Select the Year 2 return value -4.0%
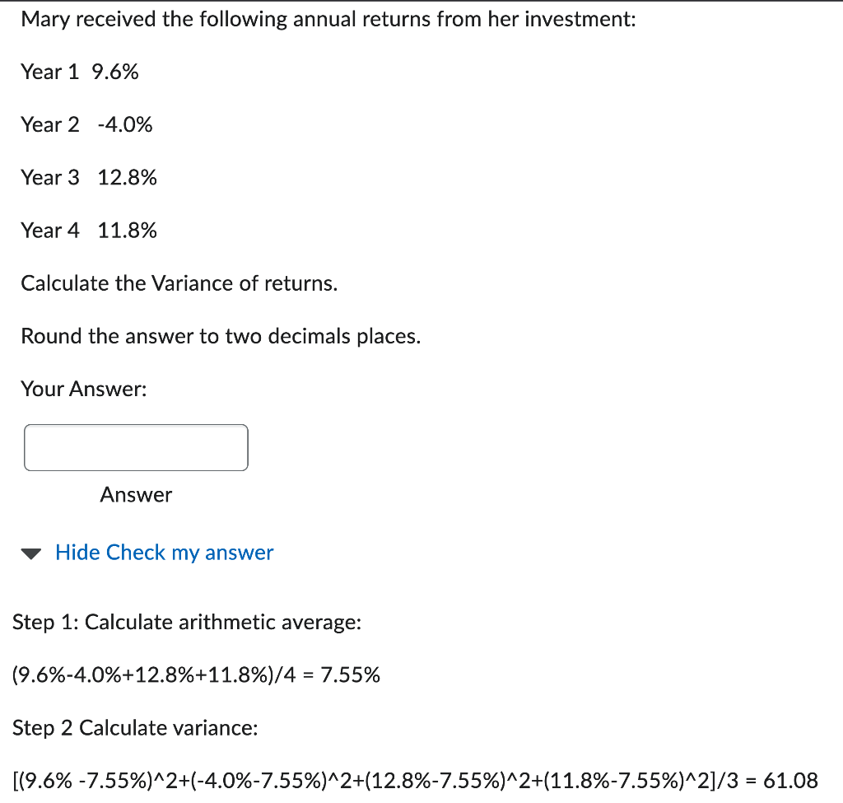The image size is (843, 803). coord(125,125)
